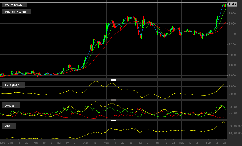Click green color swatch beside MOTA ENGIL

coord(2,5)
